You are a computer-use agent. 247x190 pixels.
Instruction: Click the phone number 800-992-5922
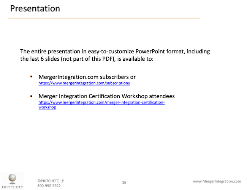tap(49, 186)
